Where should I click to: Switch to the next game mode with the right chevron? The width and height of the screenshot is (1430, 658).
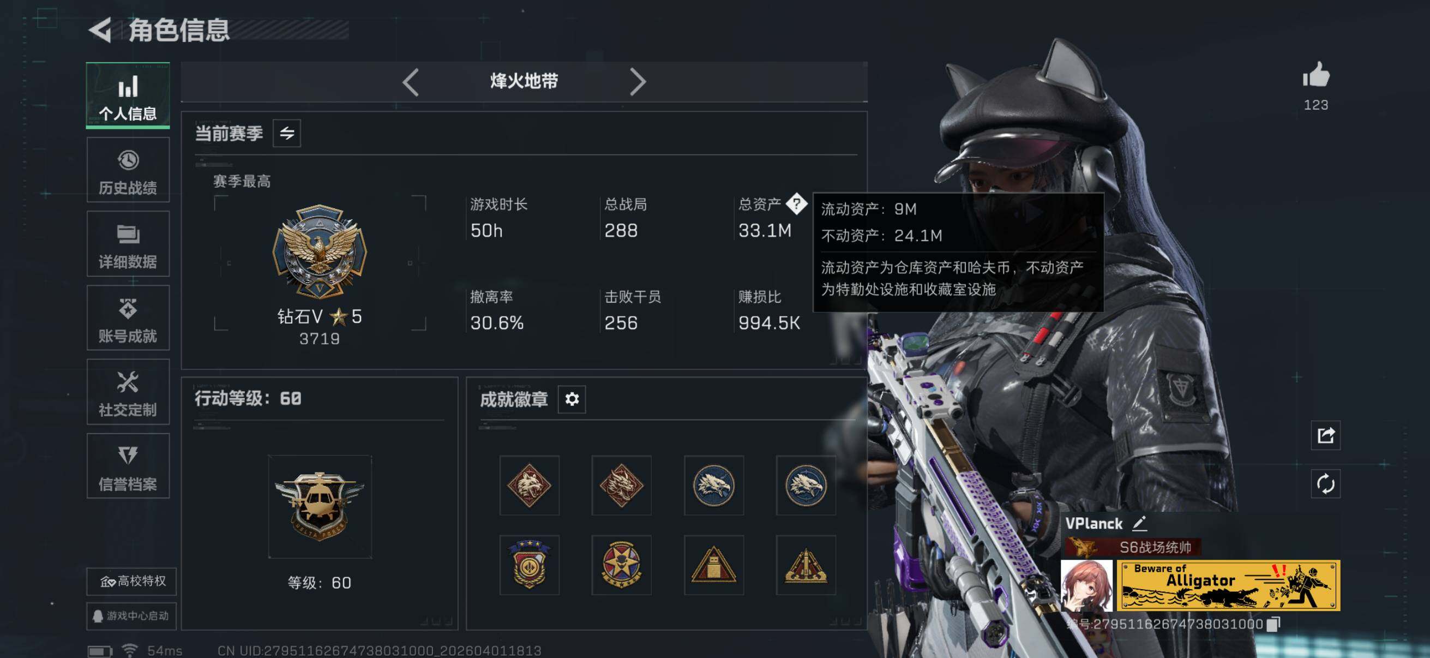pos(638,82)
